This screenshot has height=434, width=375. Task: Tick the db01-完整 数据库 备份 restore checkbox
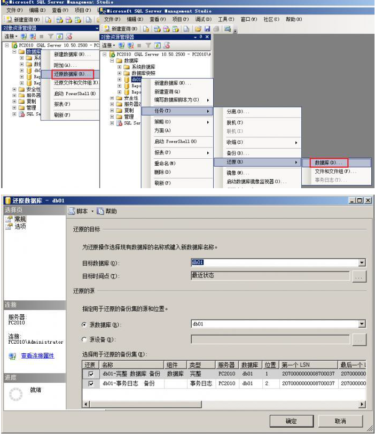pyautogui.click(x=91, y=374)
